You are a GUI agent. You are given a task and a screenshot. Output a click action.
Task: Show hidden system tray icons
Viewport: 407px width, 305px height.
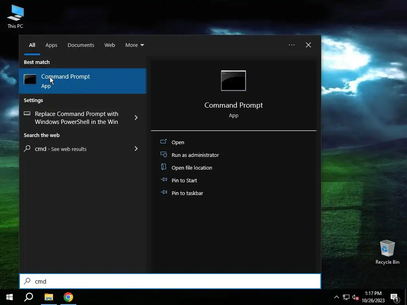point(336,297)
